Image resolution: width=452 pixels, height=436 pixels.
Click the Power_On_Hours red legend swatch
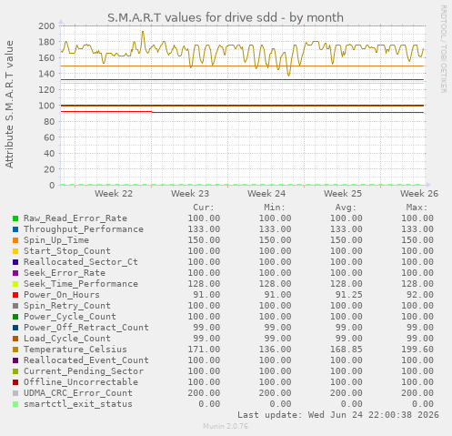pos(15,295)
